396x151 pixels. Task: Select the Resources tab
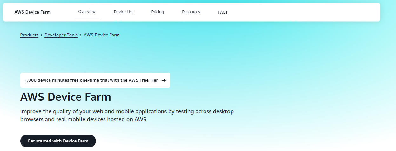(191, 12)
